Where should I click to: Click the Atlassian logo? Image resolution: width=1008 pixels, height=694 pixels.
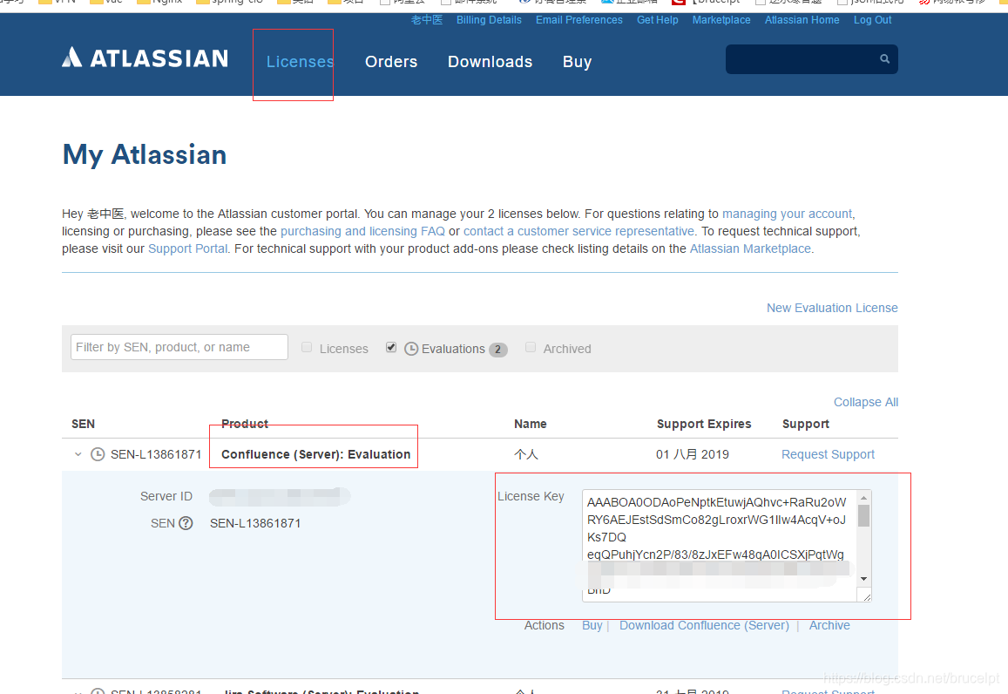145,58
